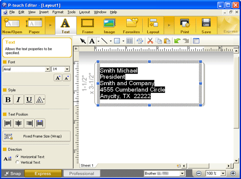
Task: Select the Text tool in toolbar
Action: (x=92, y=41)
